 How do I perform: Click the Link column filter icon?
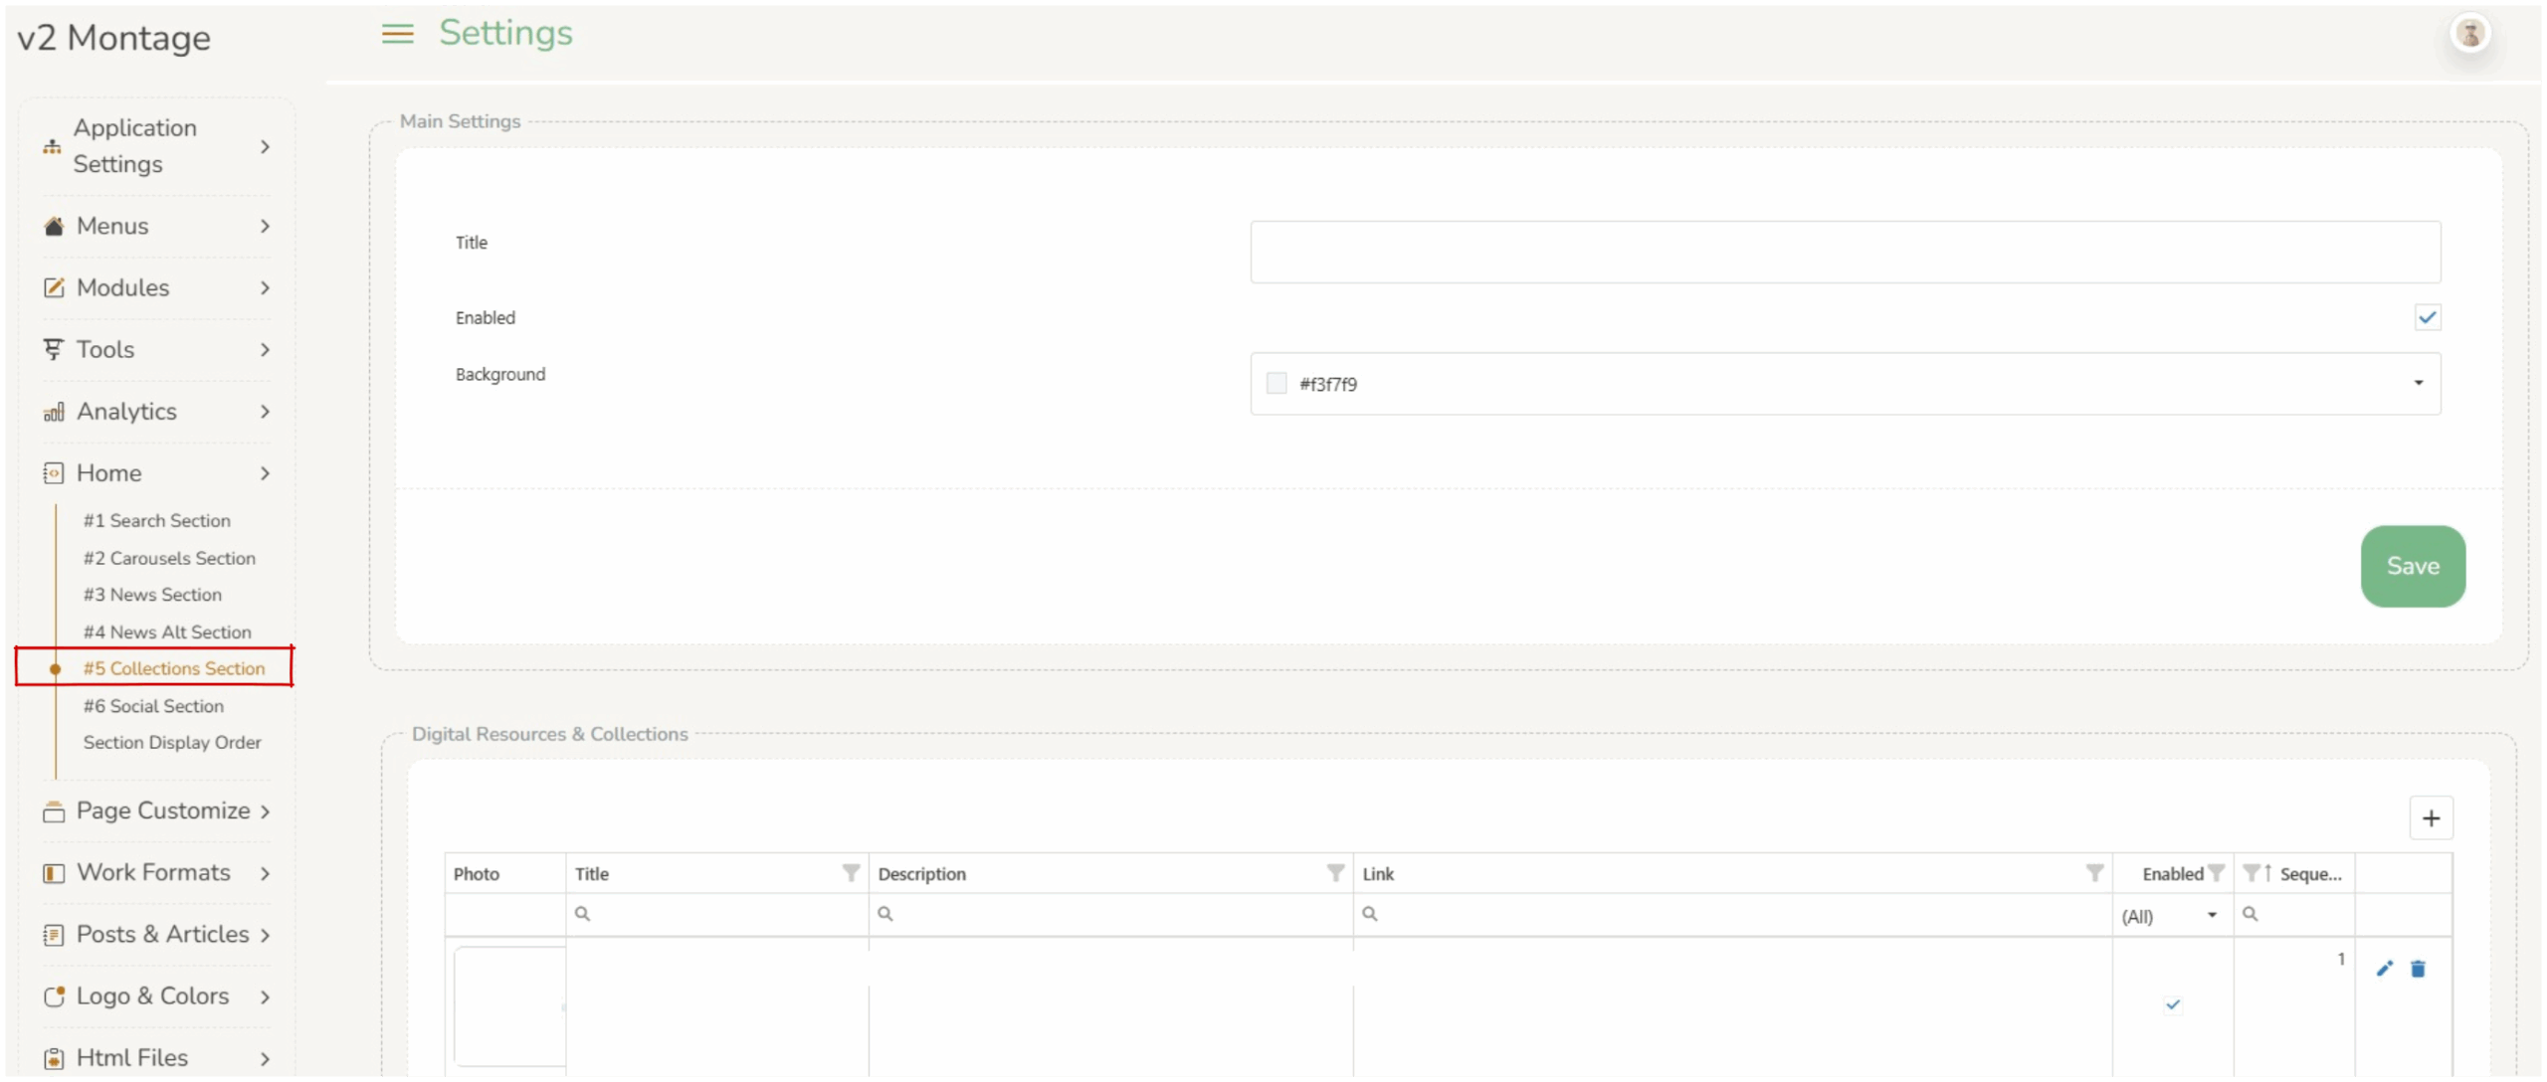point(2094,873)
